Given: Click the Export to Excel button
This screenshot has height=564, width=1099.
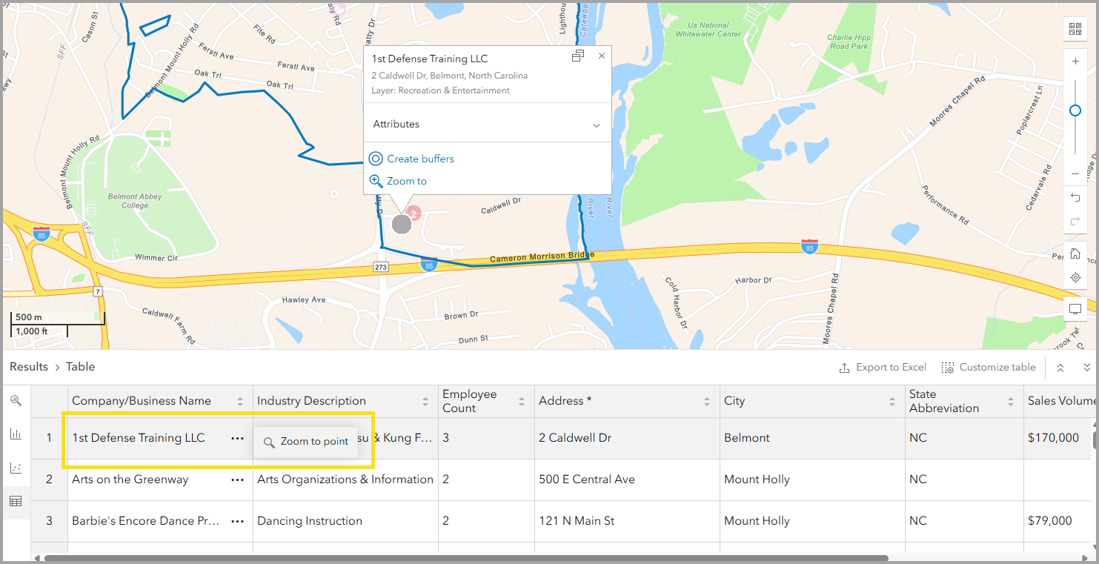Looking at the screenshot, I should click(883, 368).
